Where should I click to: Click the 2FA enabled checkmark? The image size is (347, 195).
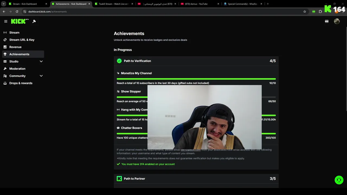point(118,164)
